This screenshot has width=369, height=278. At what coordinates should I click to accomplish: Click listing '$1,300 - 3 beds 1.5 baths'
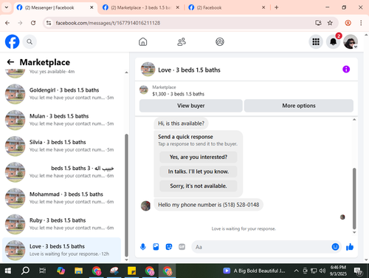coord(179,94)
